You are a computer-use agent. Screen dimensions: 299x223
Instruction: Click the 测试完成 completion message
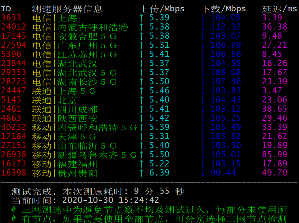tap(32, 191)
